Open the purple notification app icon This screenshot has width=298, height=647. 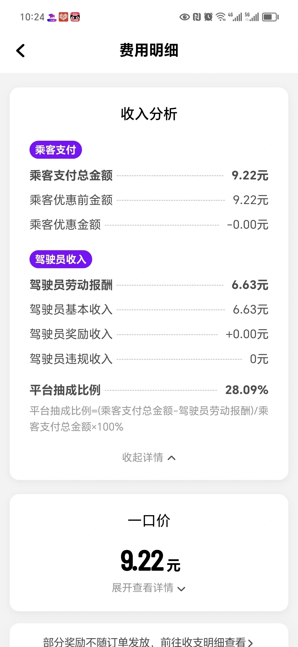(52, 17)
